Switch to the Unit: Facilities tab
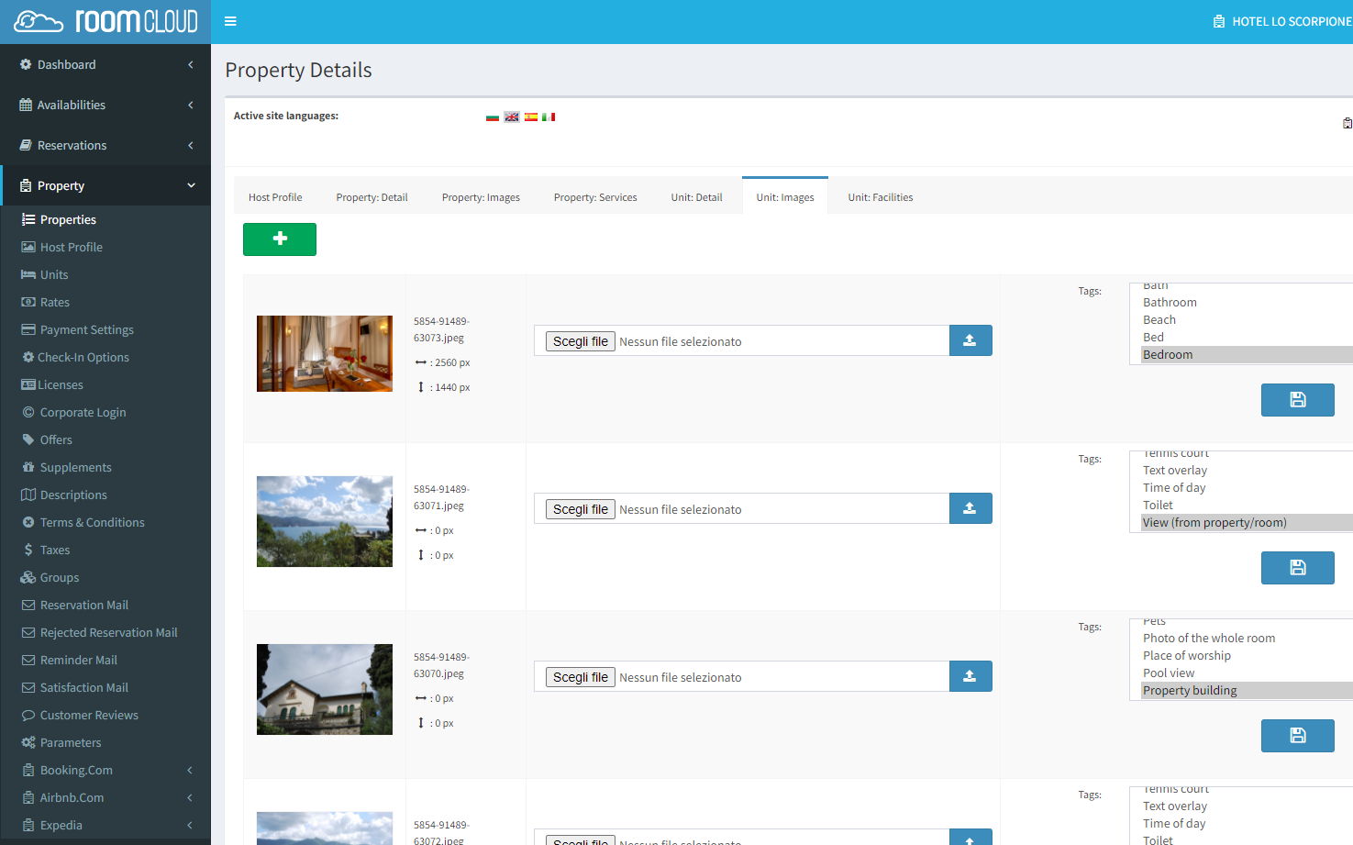 pyautogui.click(x=880, y=197)
